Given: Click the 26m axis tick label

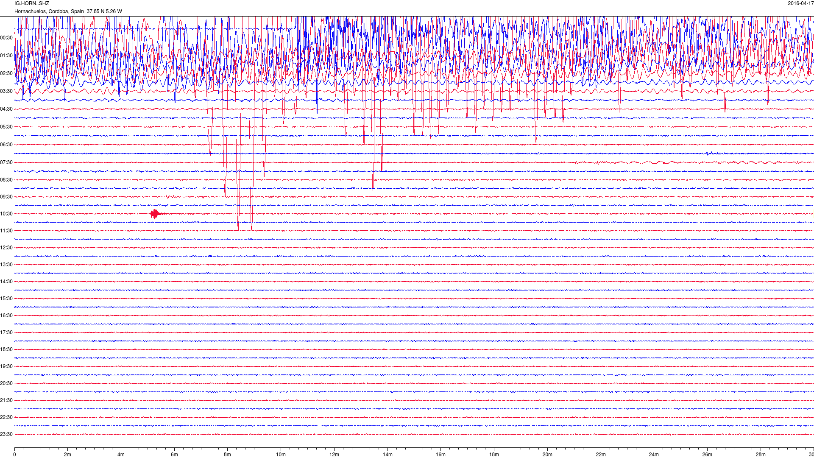Looking at the screenshot, I should pos(707,455).
